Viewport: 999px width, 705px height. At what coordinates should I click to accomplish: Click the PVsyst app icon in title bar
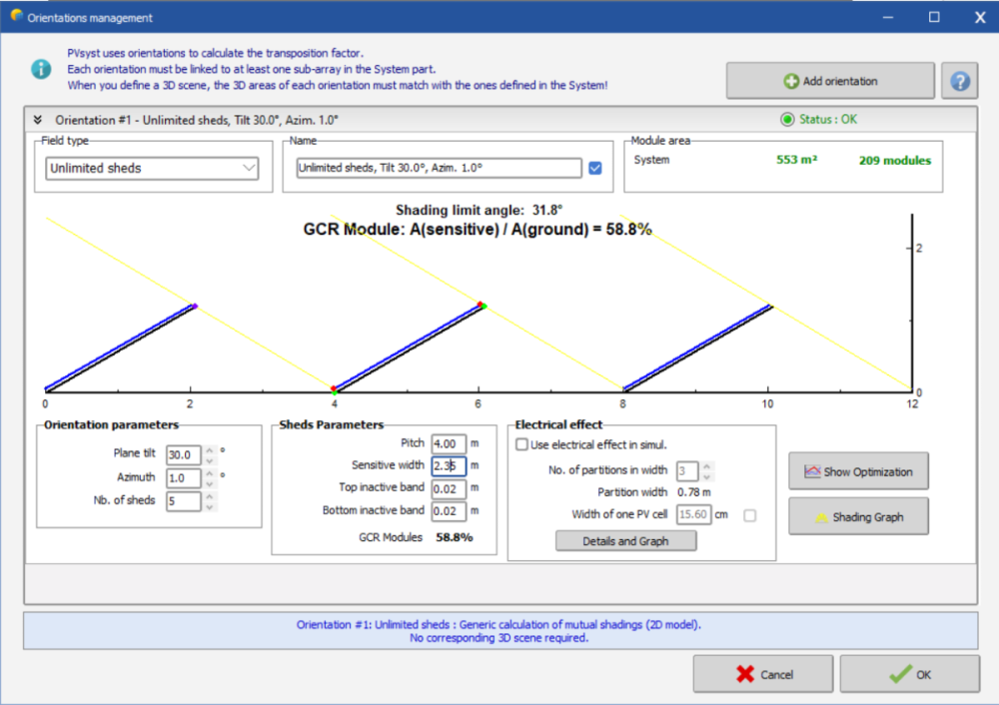[15, 16]
